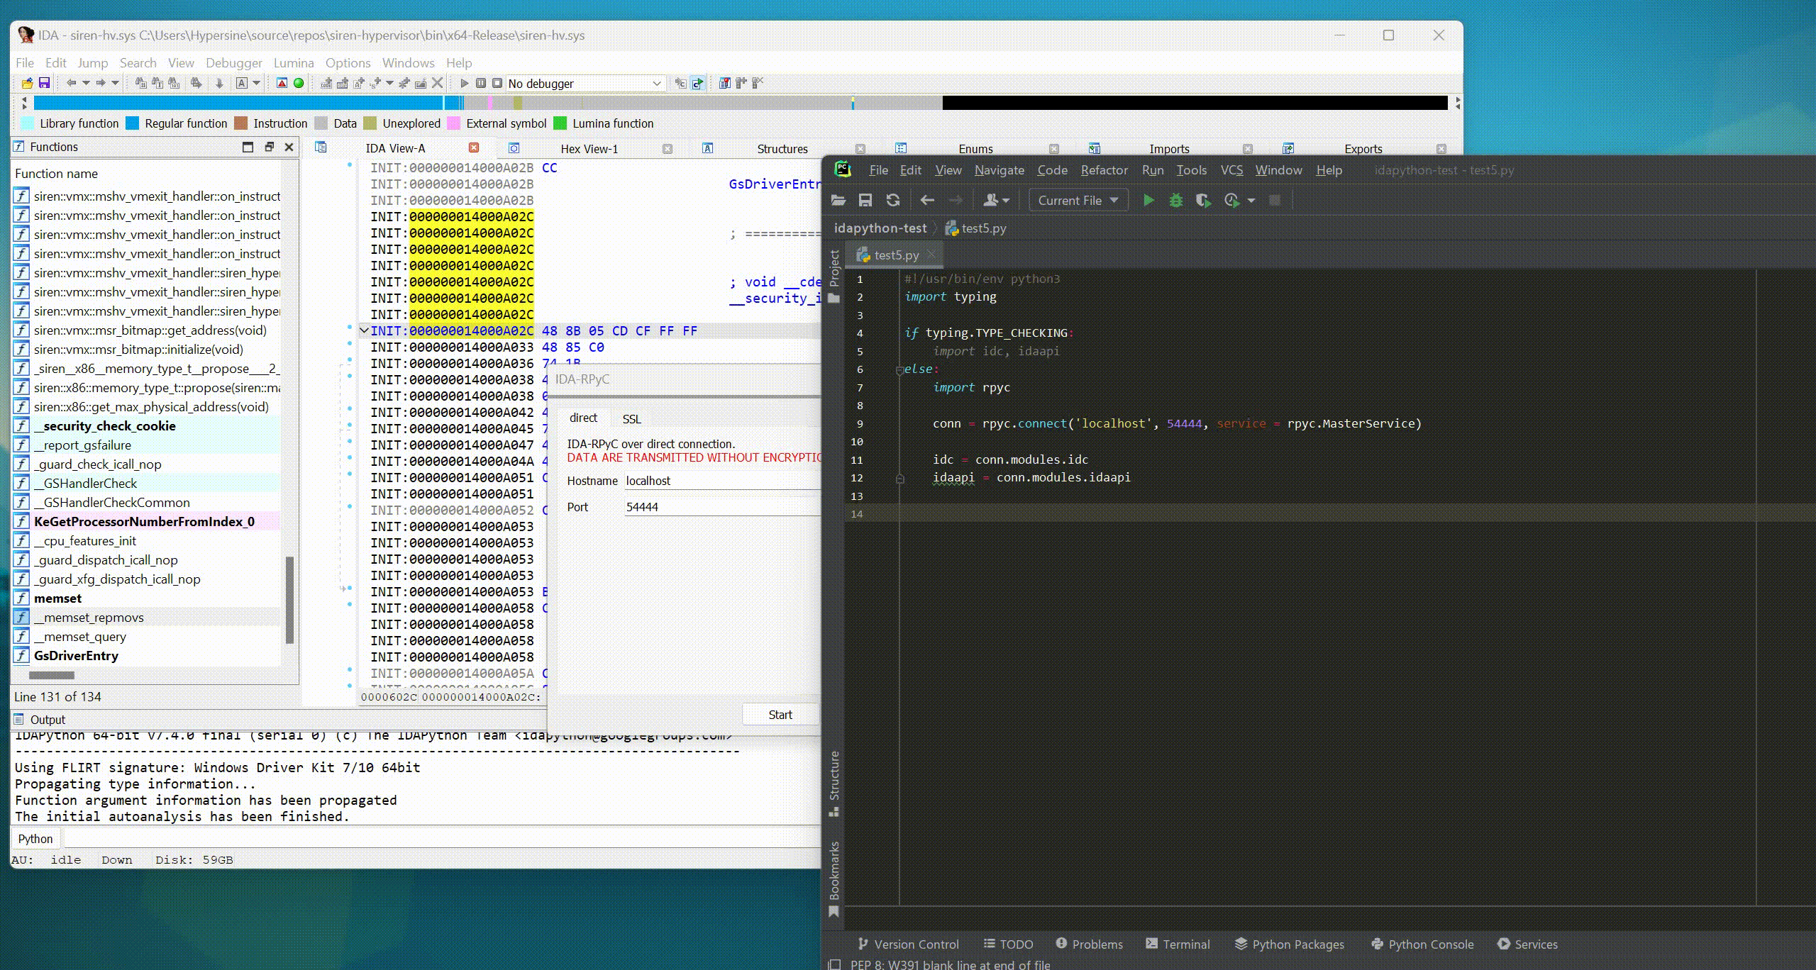The image size is (1816, 970).
Task: Collapse the else block fold marker
Action: pos(899,369)
